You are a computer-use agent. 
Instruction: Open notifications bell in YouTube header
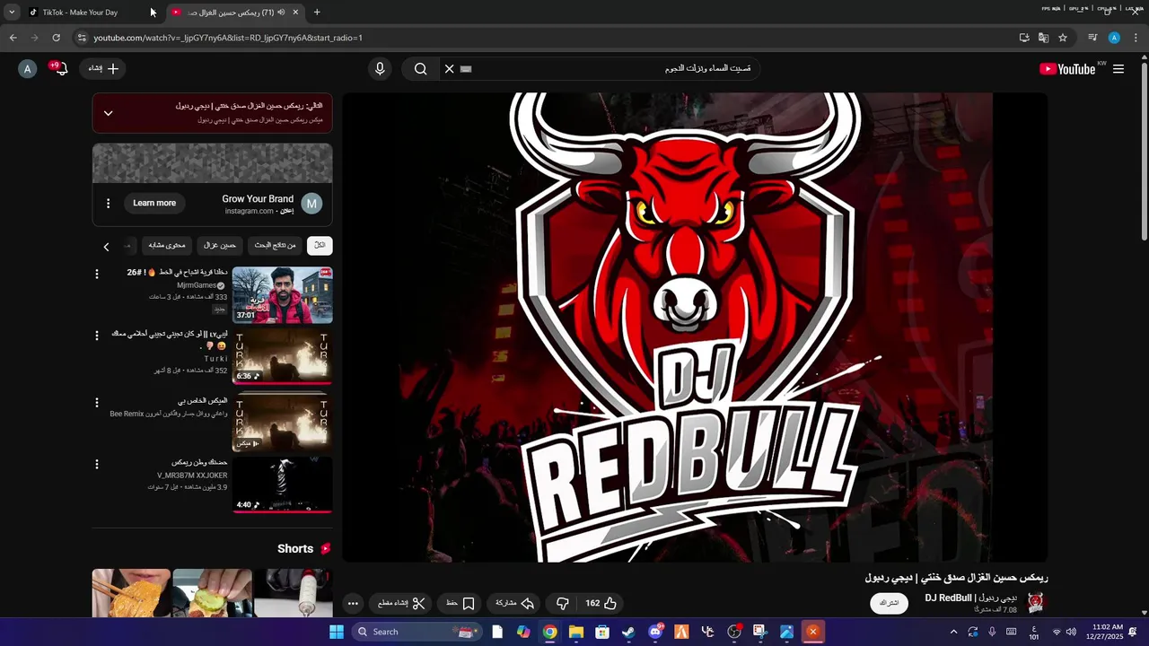(61, 69)
